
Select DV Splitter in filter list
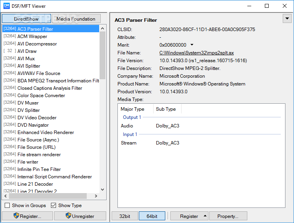[51, 110]
